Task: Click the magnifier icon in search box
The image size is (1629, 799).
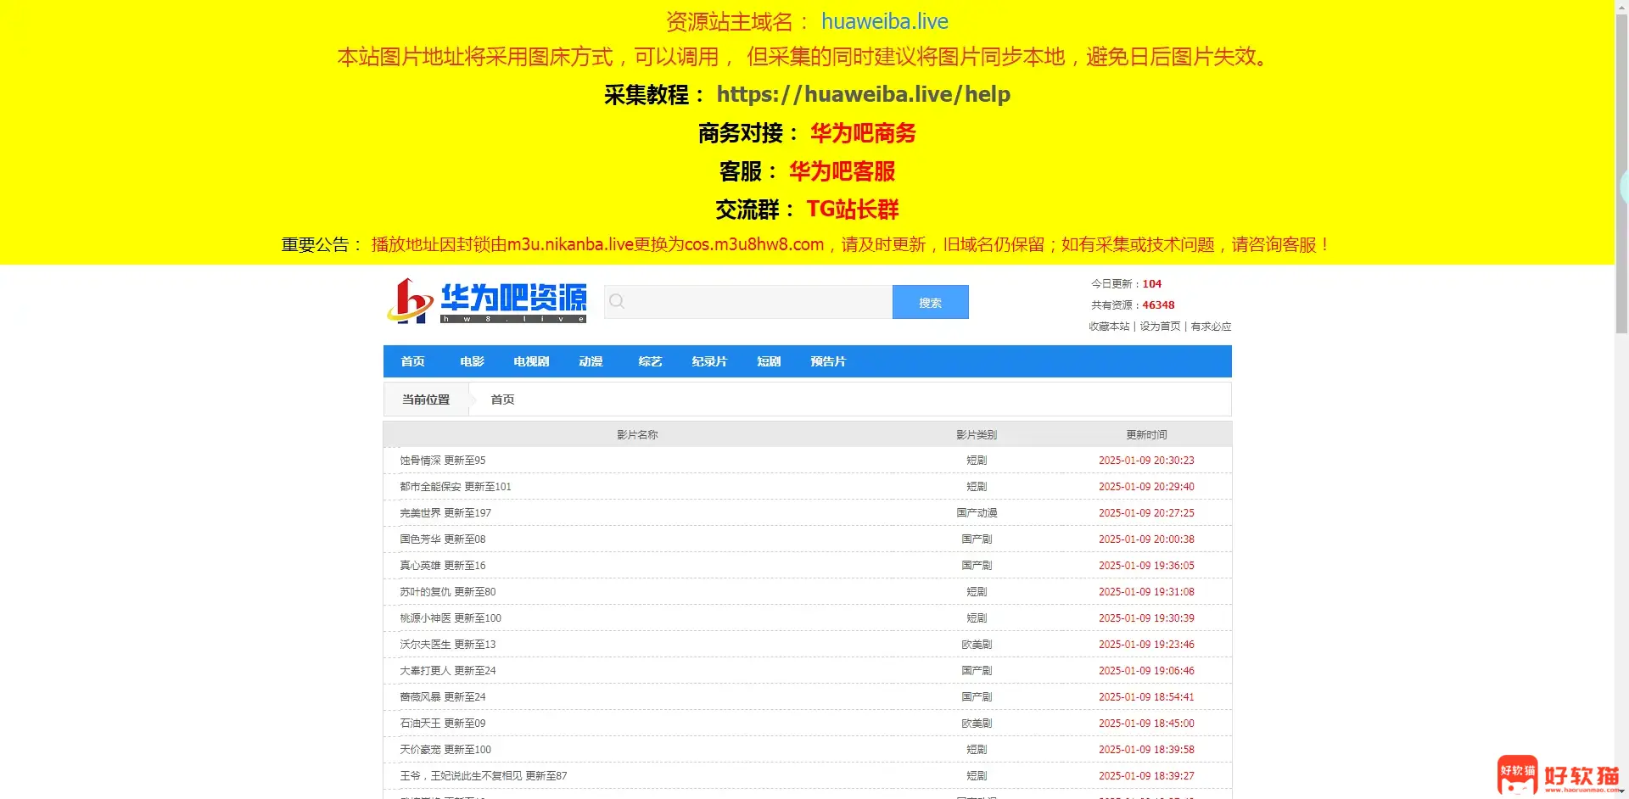Action: [x=617, y=302]
